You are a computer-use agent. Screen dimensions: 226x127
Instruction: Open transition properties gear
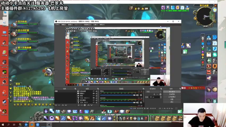coord(160,94)
